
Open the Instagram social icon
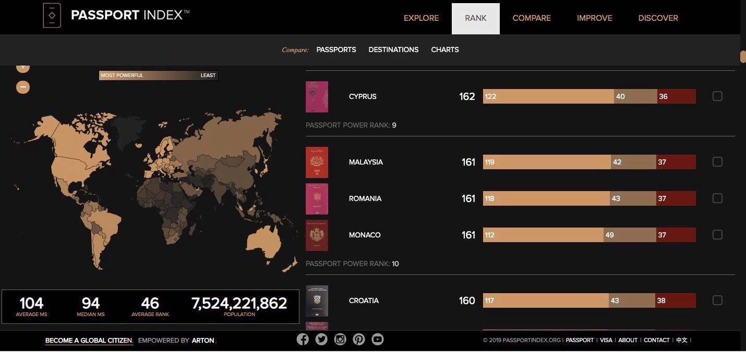[x=340, y=340]
